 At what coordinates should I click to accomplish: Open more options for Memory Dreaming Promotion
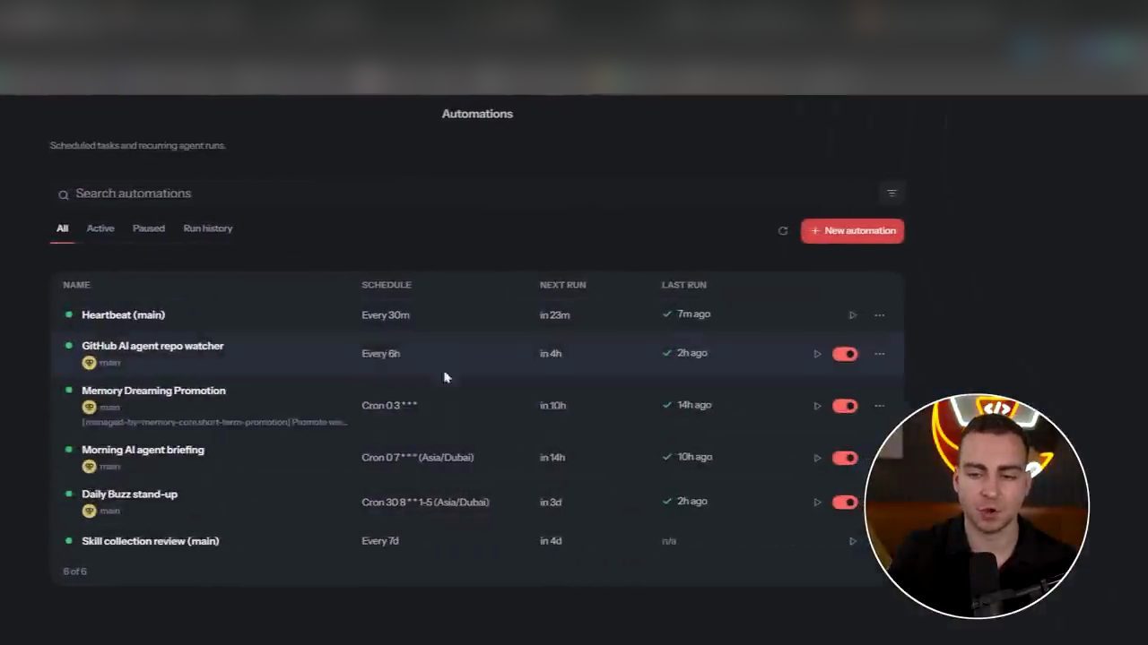pos(879,406)
